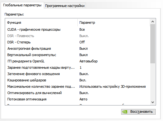
Task: Click the Все value for CUDA
Action: (82, 29)
